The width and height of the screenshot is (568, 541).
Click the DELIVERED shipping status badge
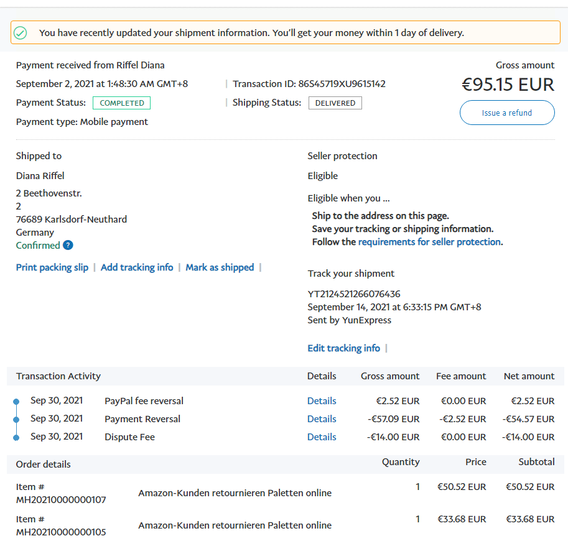[x=335, y=103]
